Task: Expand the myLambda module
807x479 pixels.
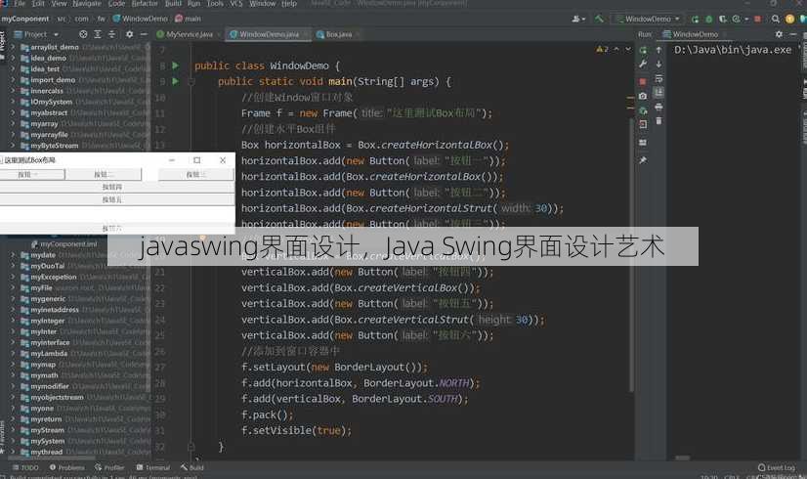Action: 13,353
